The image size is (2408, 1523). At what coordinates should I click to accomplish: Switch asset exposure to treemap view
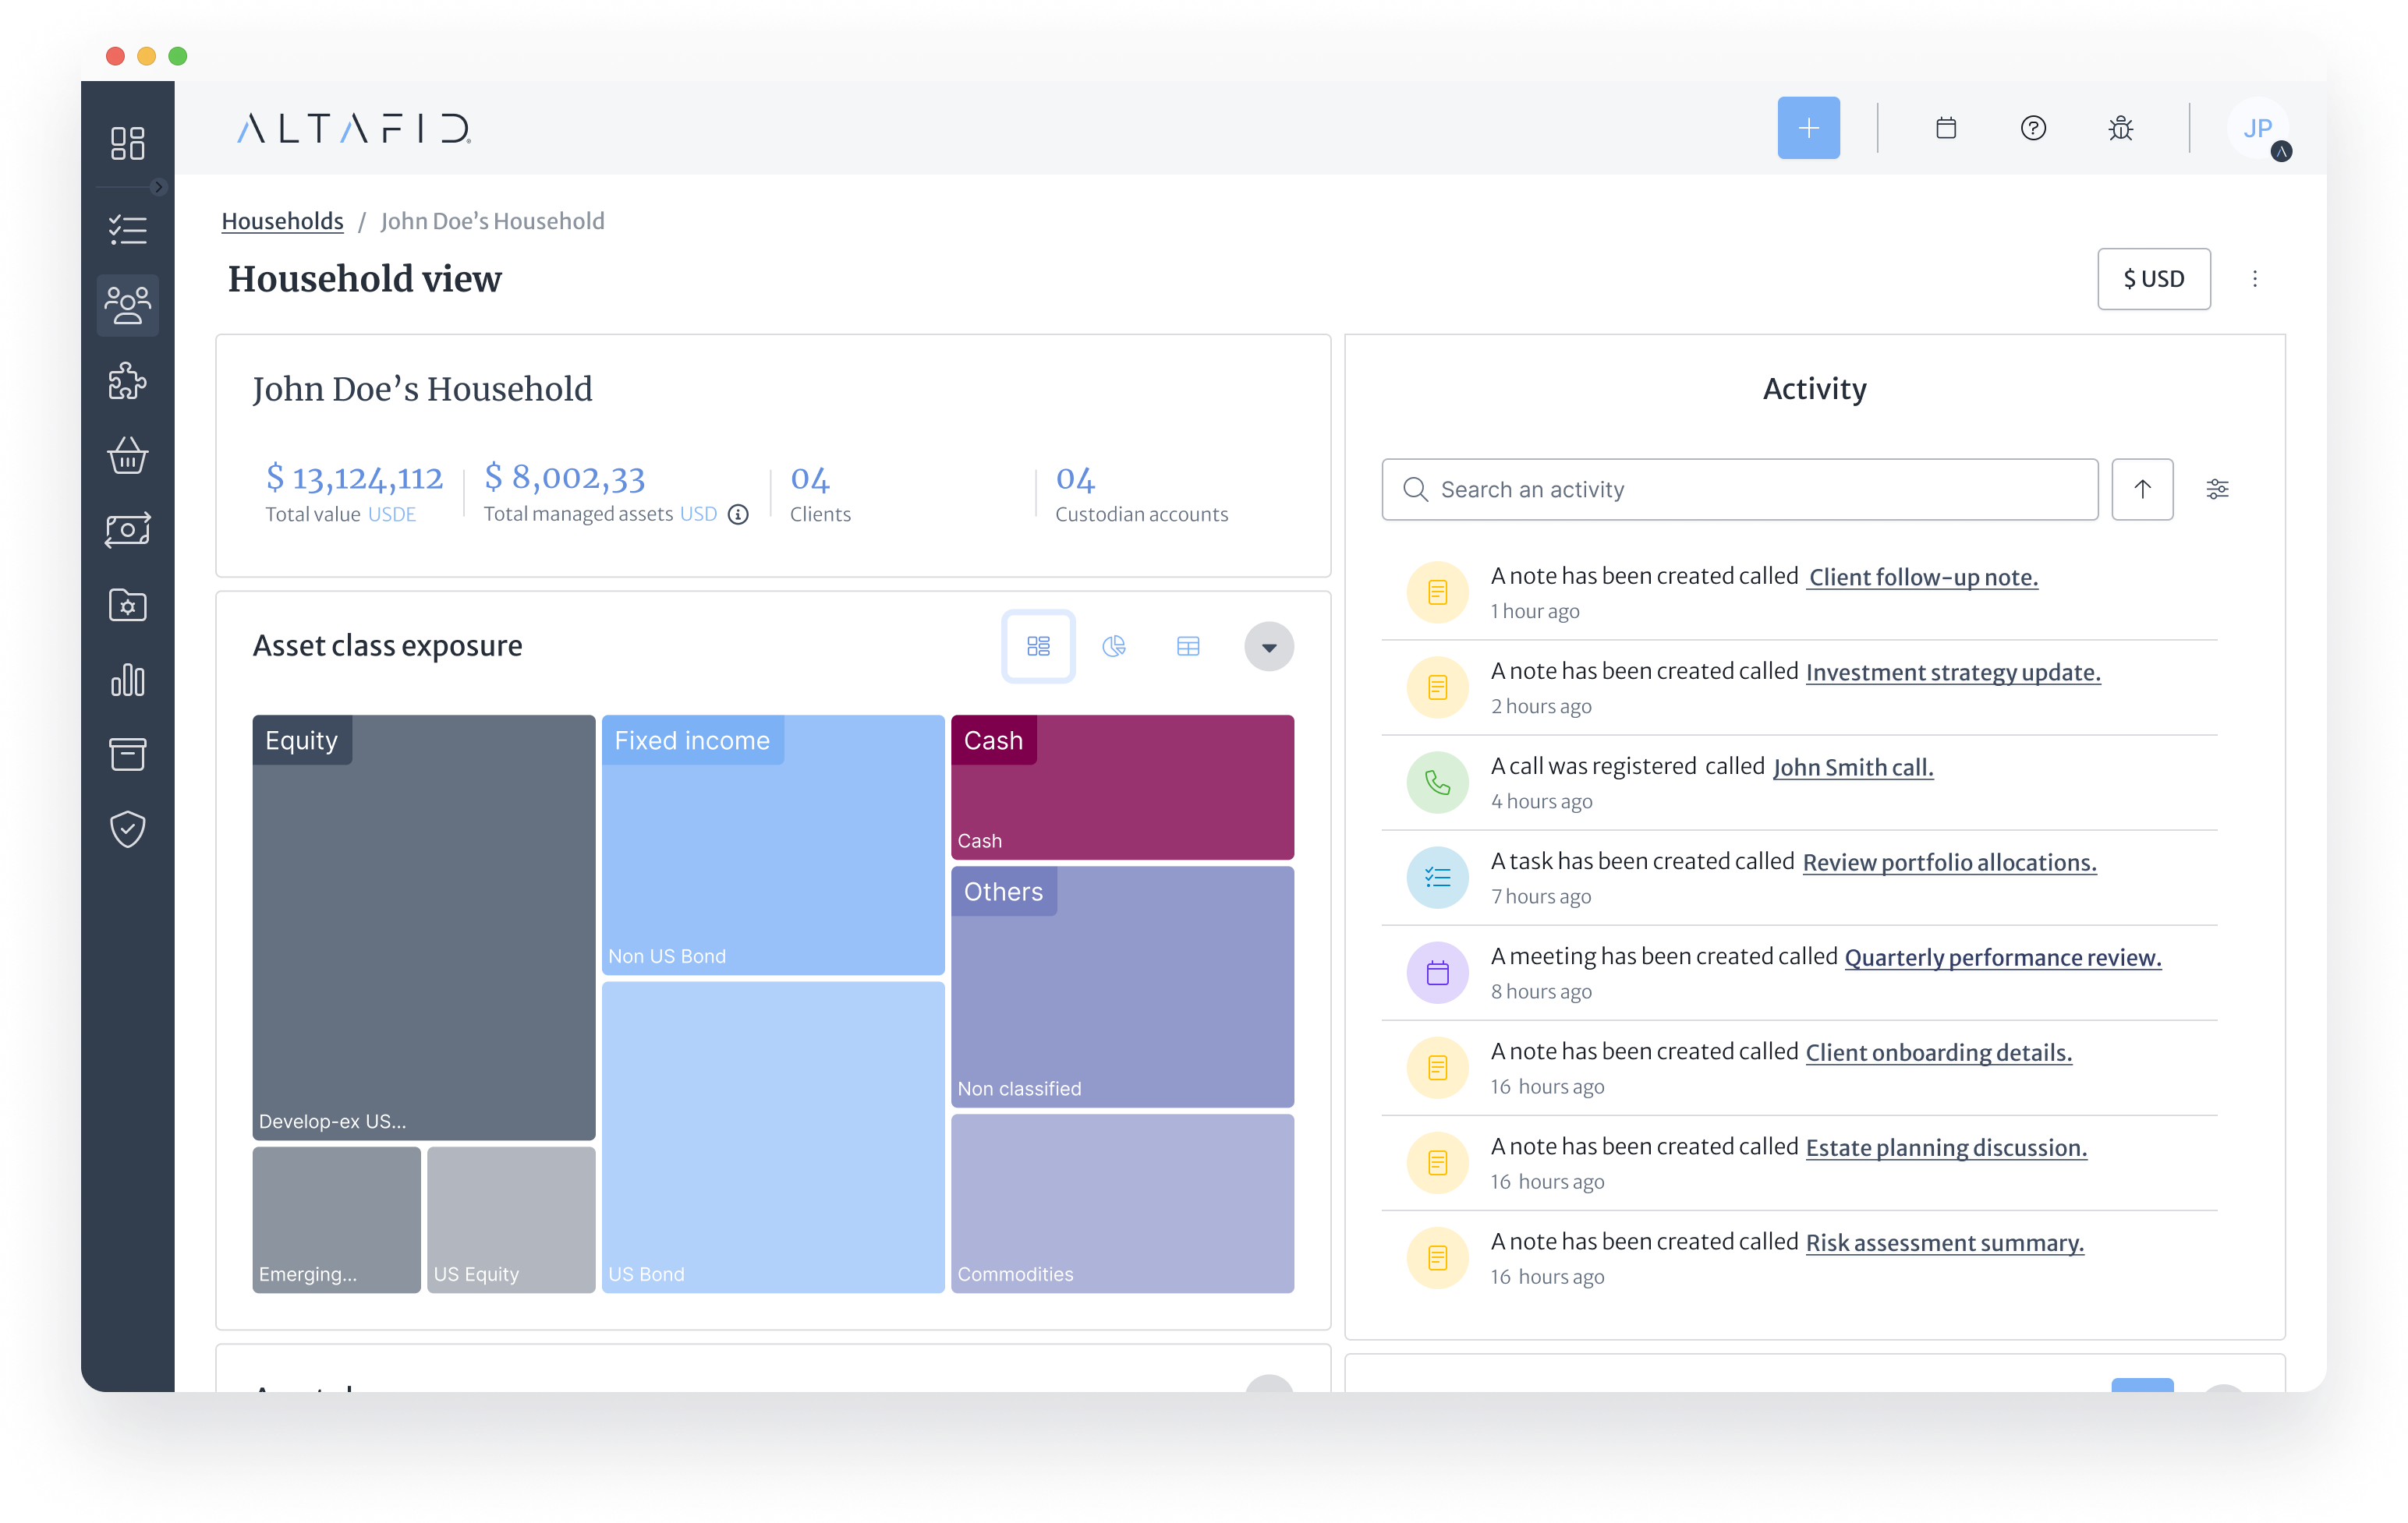click(1038, 645)
